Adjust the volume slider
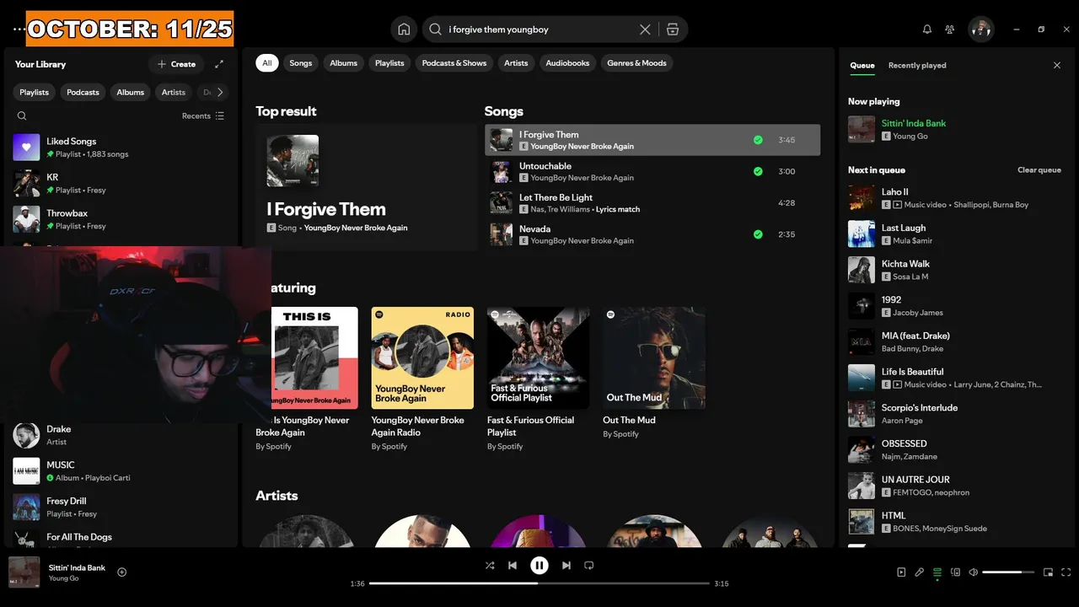Image resolution: width=1079 pixels, height=607 pixels. click(1008, 572)
